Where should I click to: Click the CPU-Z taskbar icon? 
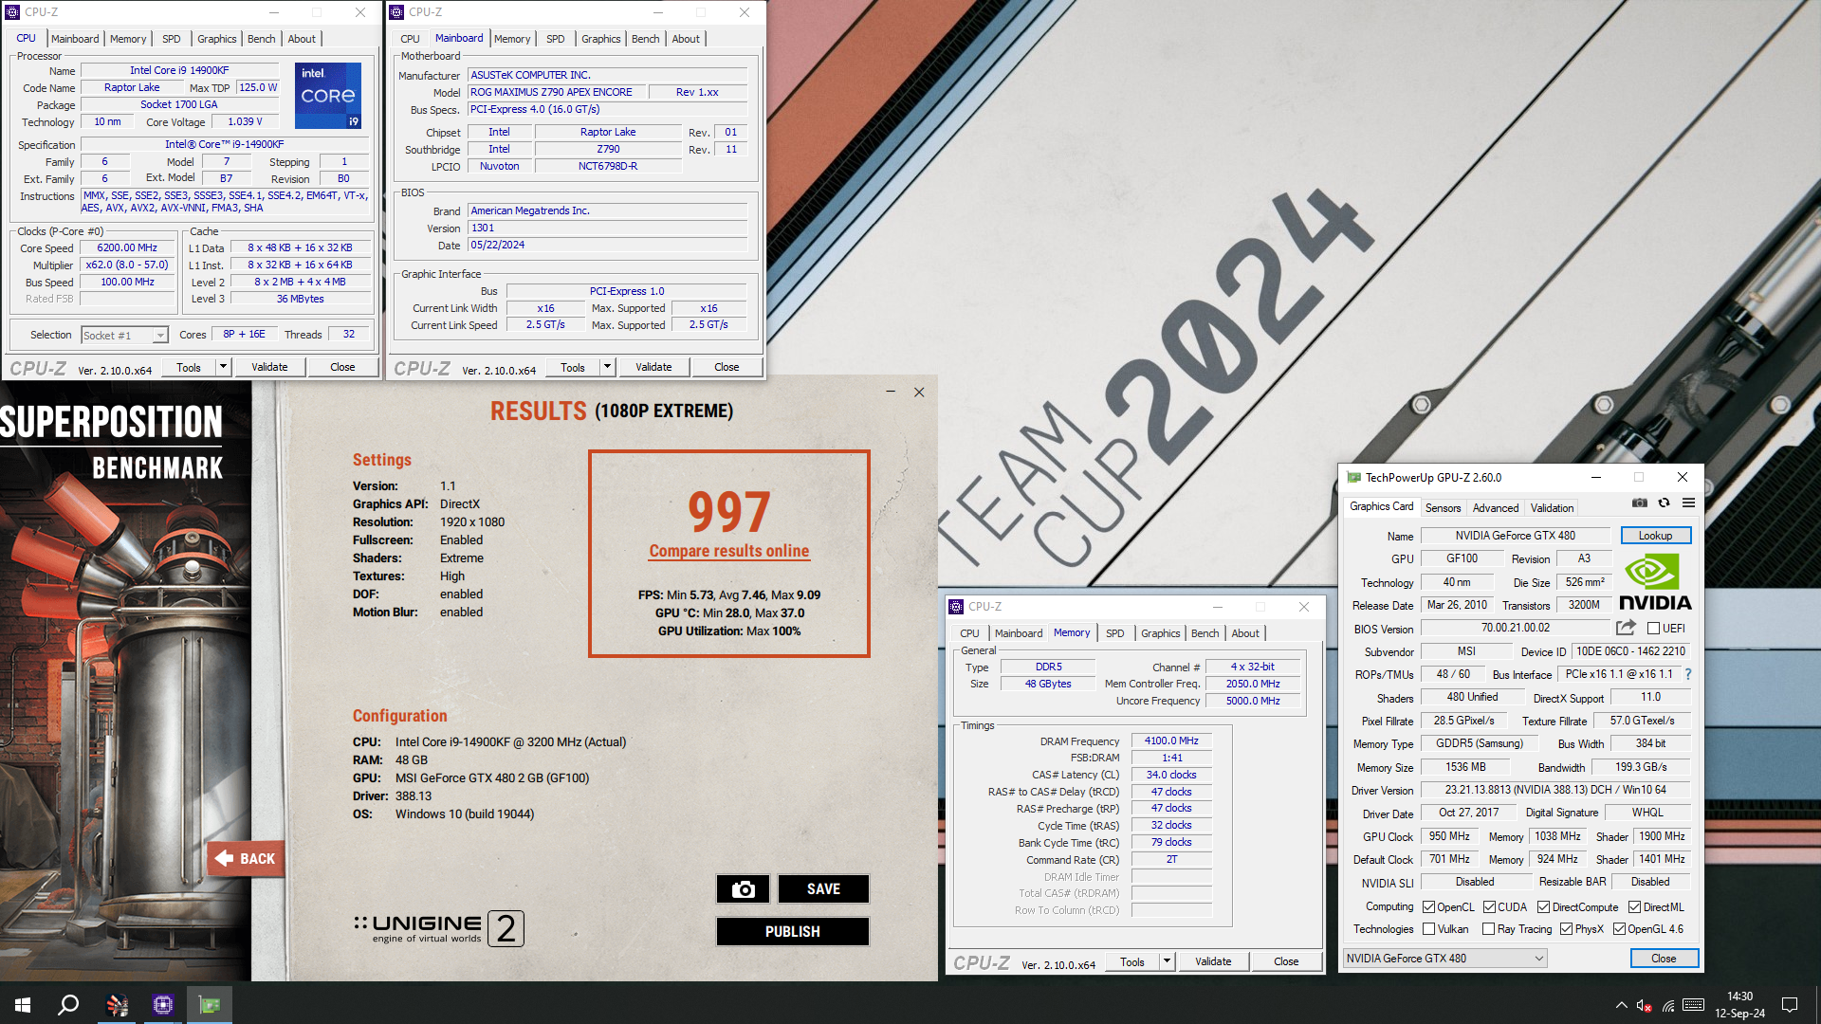tap(163, 1005)
